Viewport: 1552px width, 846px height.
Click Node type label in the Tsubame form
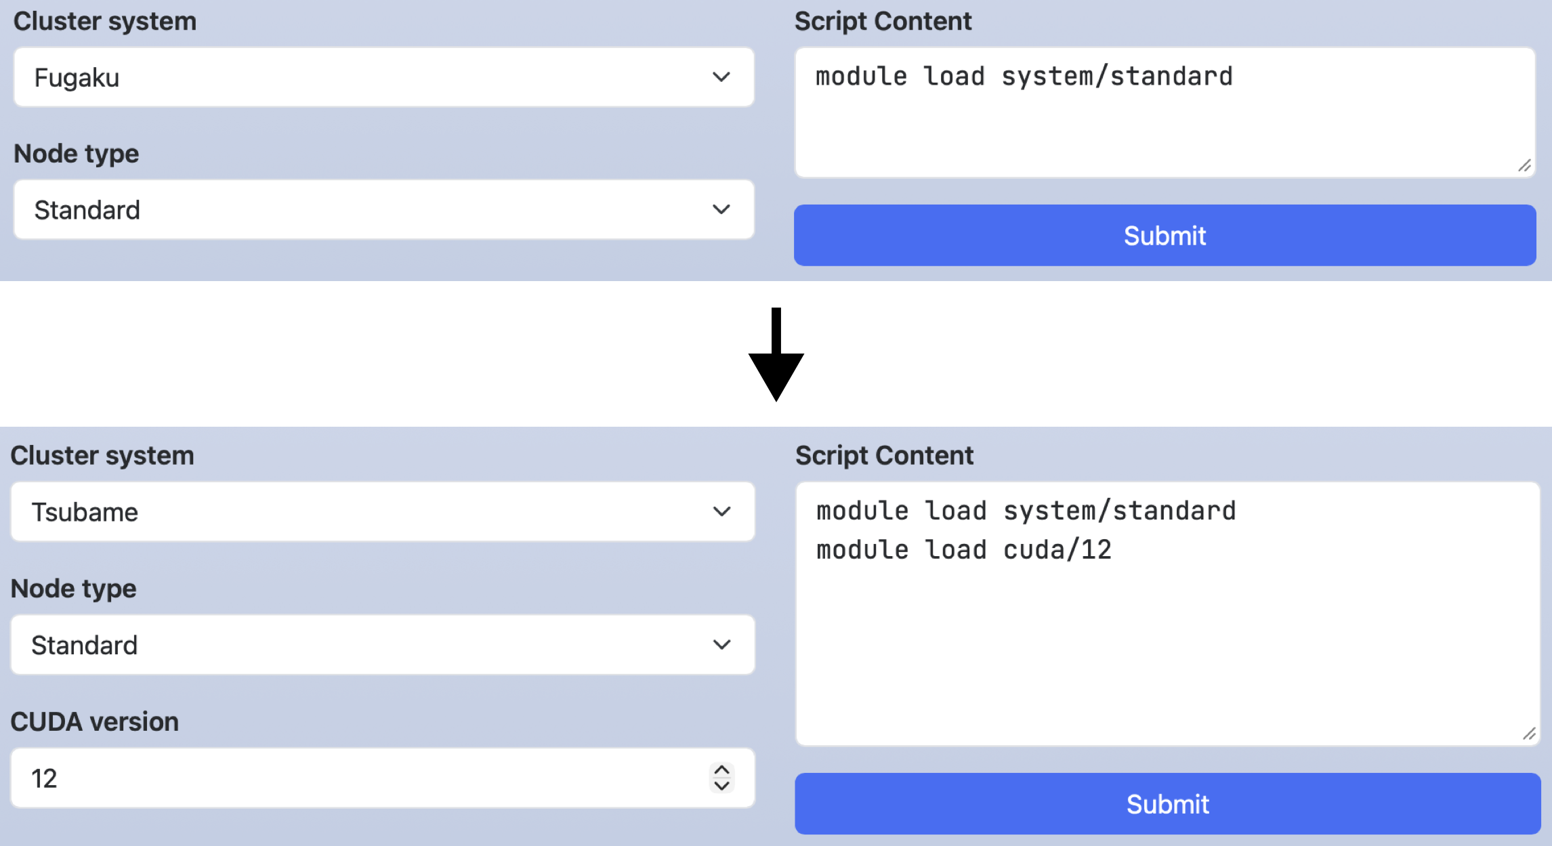tap(74, 589)
